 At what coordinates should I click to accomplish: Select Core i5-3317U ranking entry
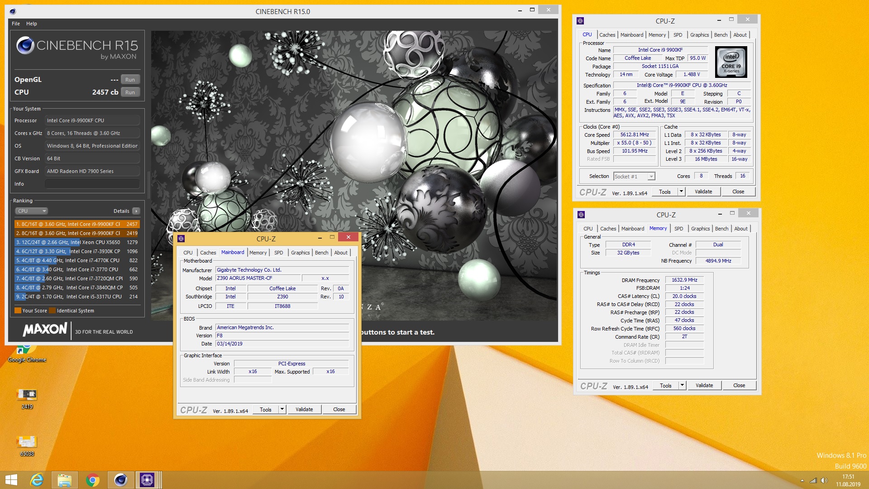tap(77, 297)
